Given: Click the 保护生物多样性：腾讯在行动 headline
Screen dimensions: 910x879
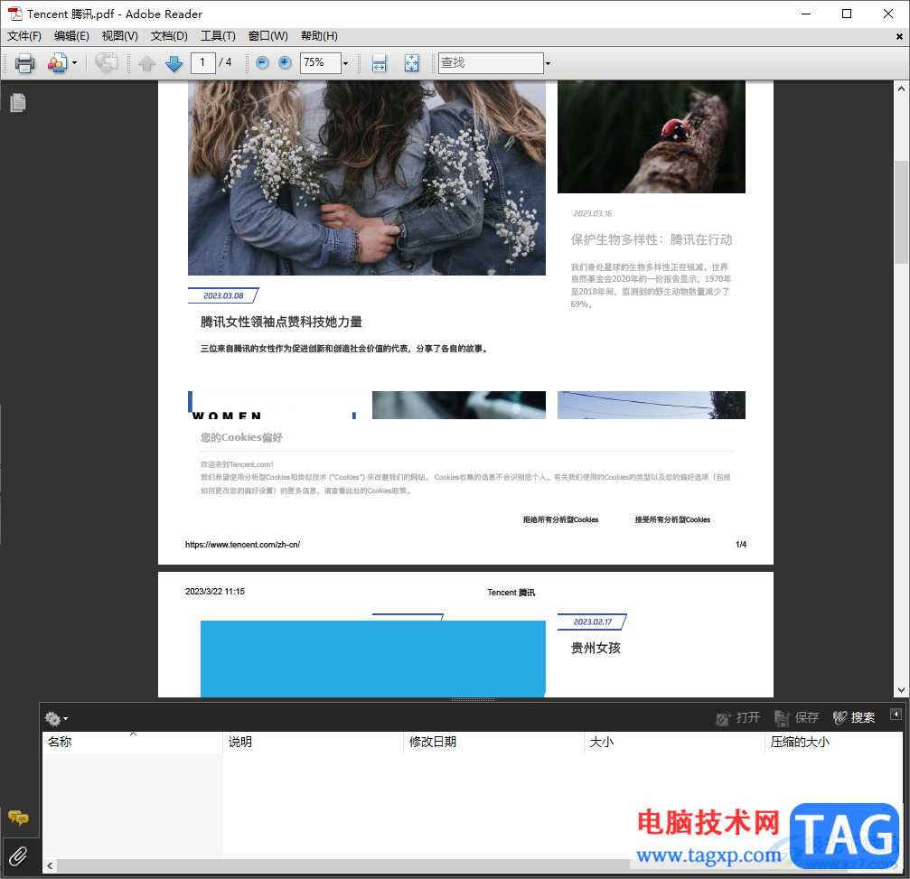Looking at the screenshot, I should click(x=652, y=239).
